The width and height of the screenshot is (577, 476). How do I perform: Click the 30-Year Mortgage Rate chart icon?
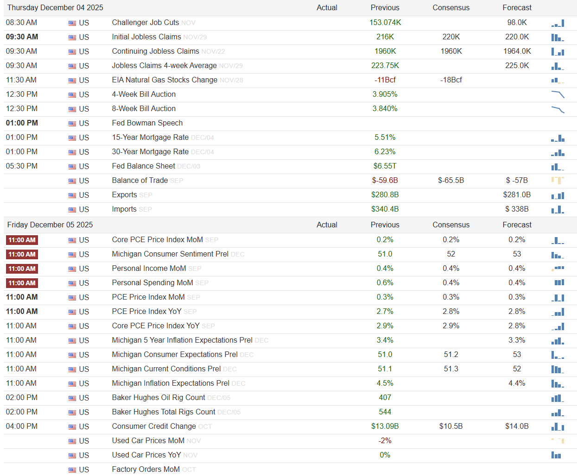558,152
